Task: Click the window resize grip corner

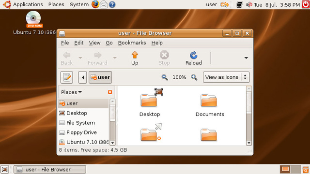Action: click(250, 151)
